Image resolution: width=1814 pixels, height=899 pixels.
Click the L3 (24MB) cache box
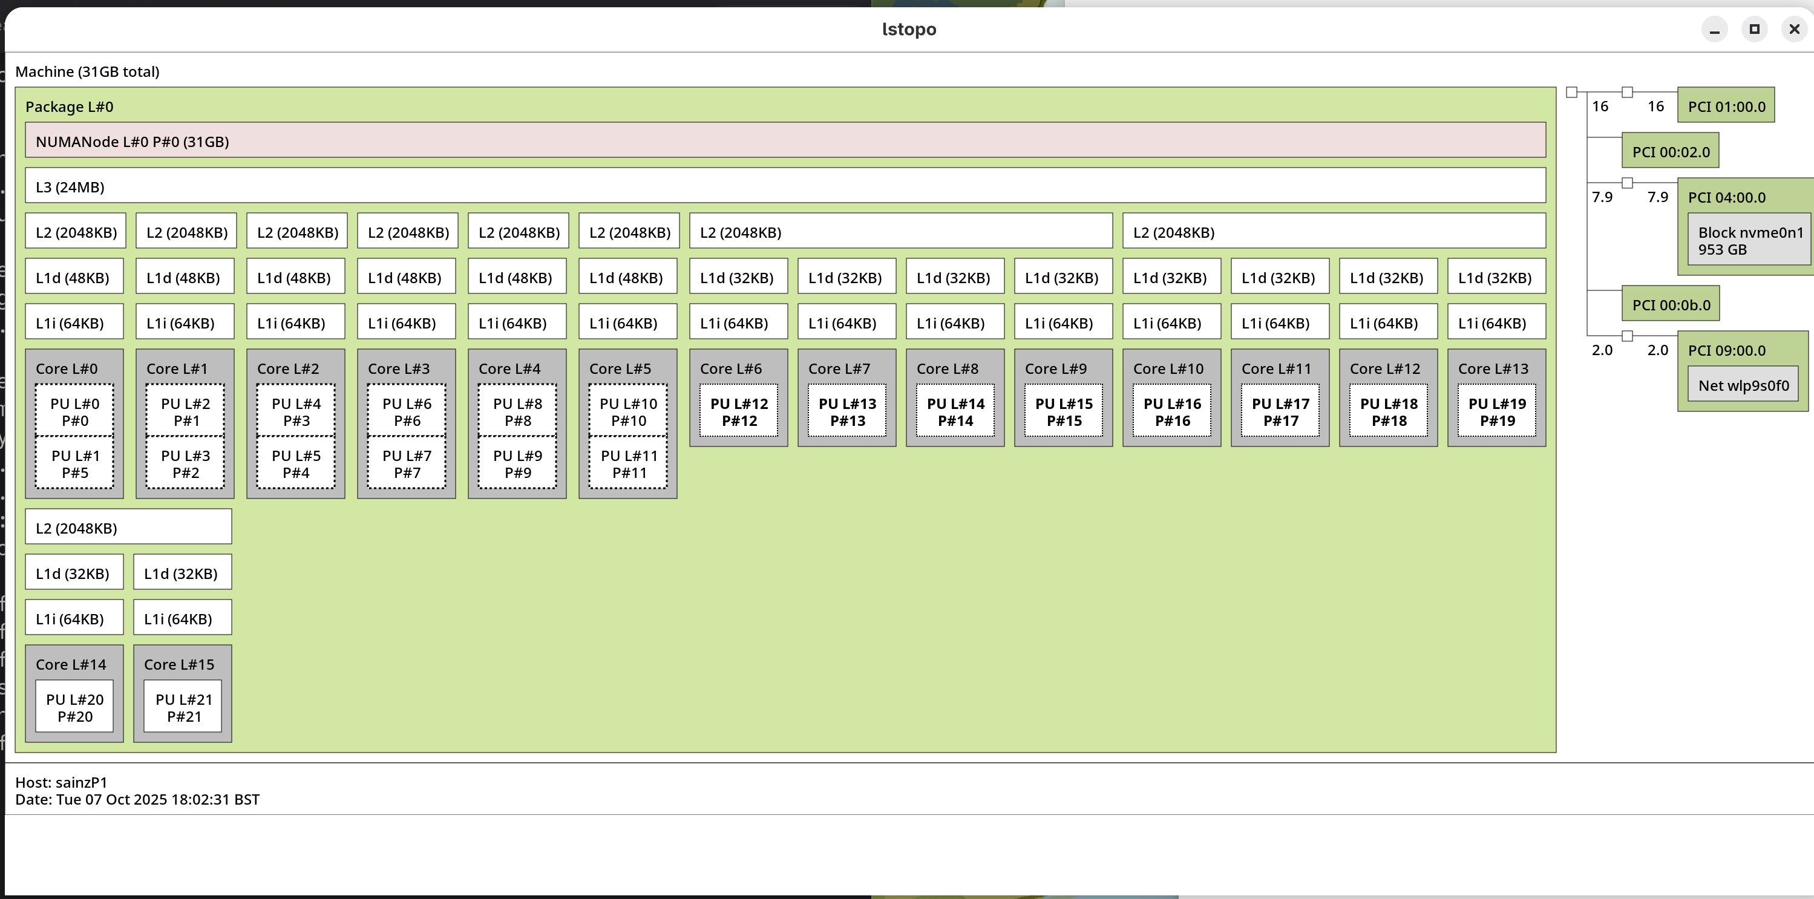(784, 186)
